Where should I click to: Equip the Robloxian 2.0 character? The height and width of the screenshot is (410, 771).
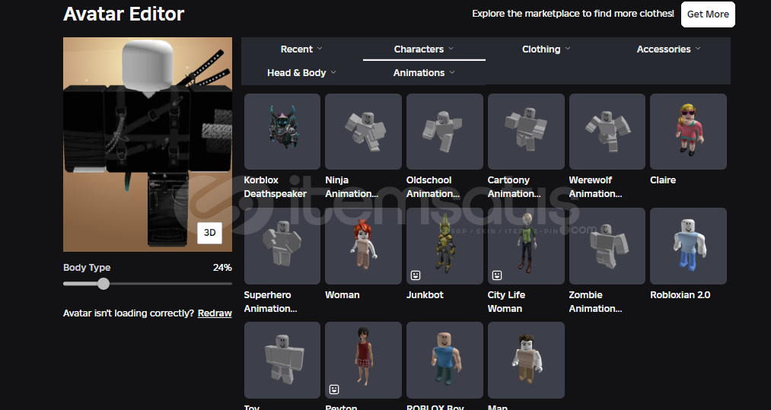click(688, 246)
